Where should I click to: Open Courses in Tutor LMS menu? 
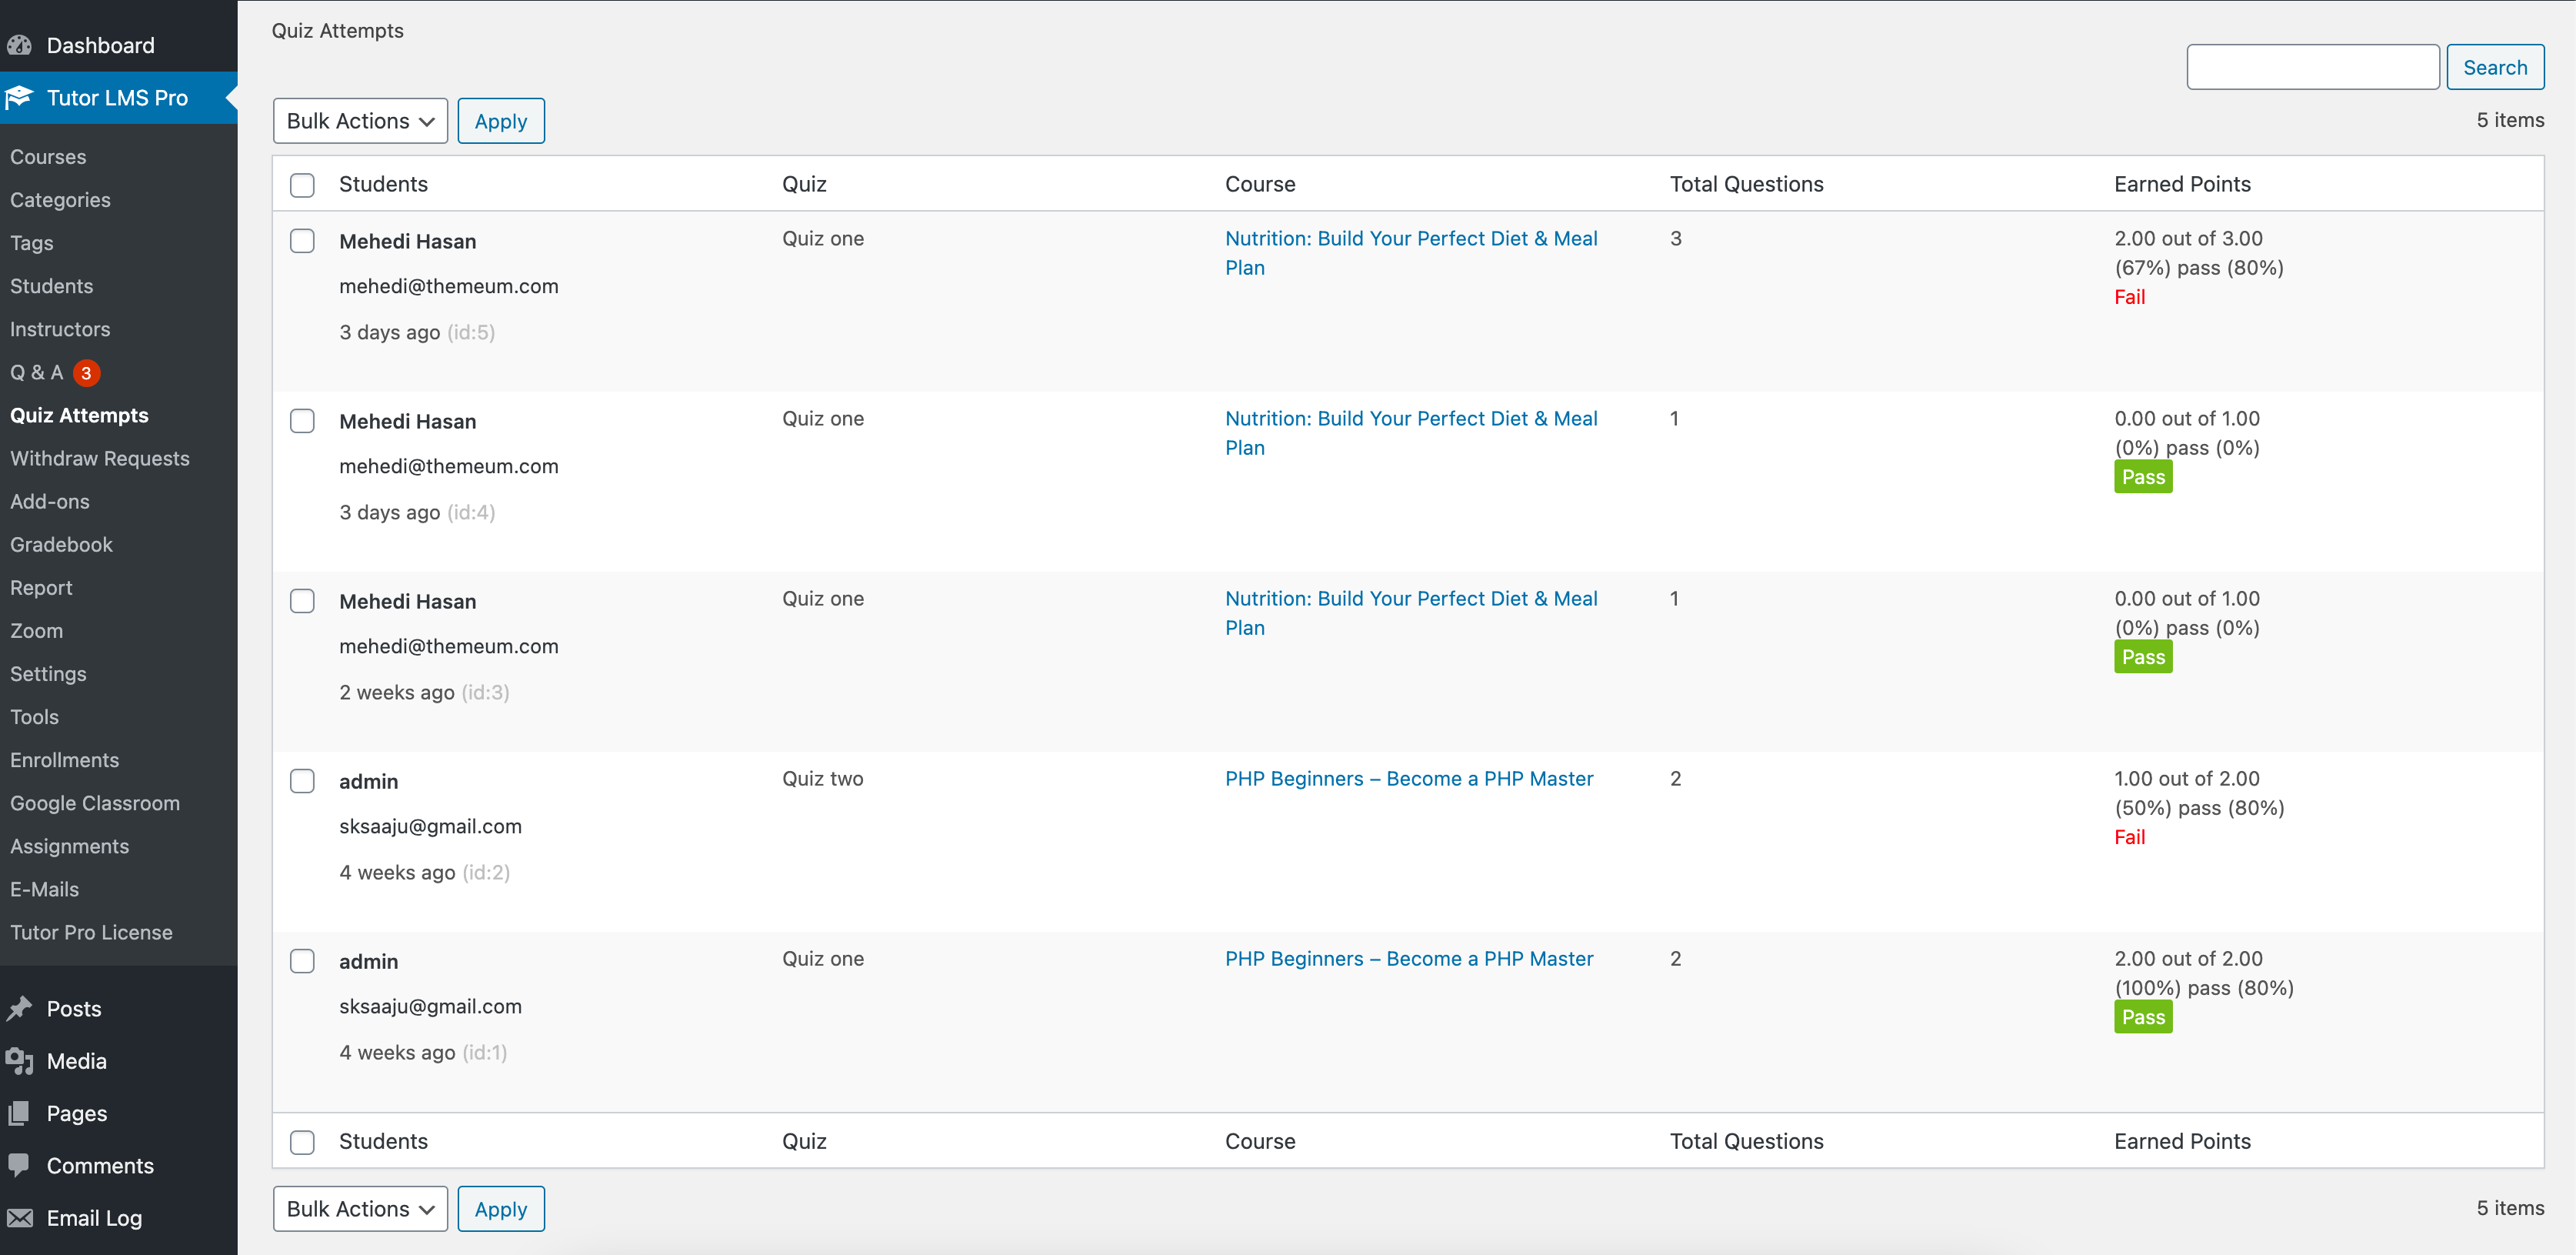(x=48, y=157)
